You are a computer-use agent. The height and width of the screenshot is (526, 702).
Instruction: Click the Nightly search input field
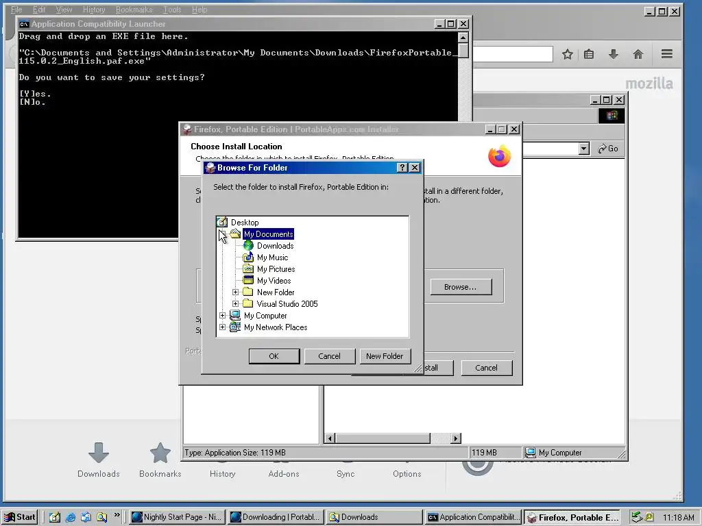(x=513, y=55)
